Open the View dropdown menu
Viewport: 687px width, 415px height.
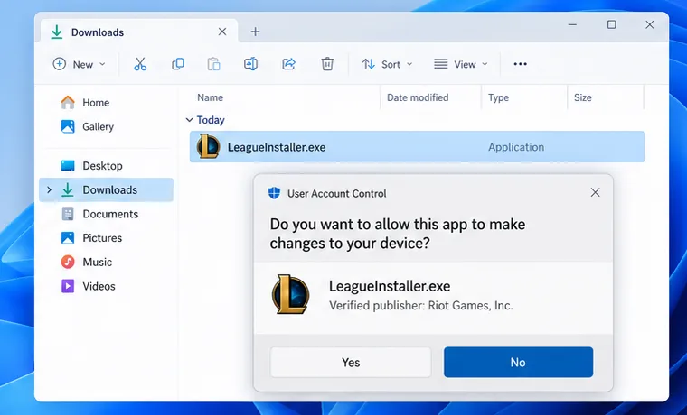pyautogui.click(x=461, y=64)
